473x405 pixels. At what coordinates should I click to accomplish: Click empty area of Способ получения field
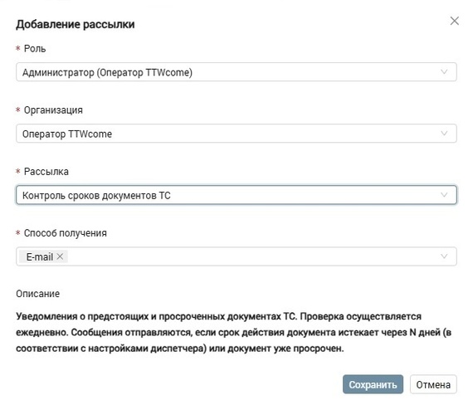253,256
